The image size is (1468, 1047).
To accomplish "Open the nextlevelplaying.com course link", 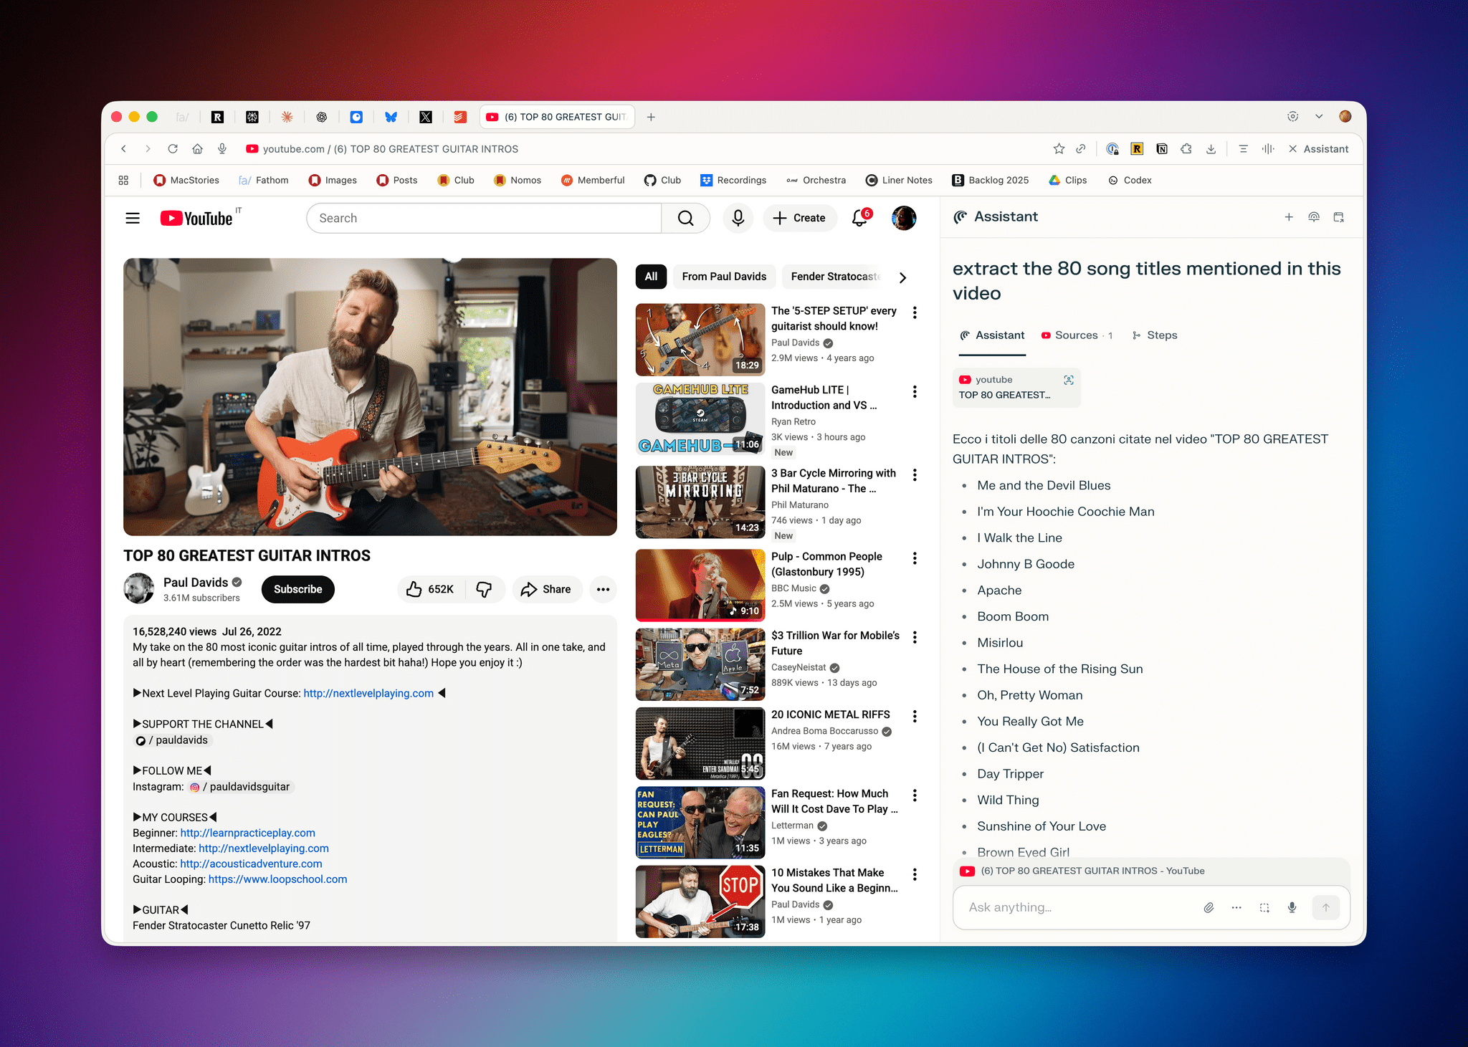I will click(x=368, y=693).
